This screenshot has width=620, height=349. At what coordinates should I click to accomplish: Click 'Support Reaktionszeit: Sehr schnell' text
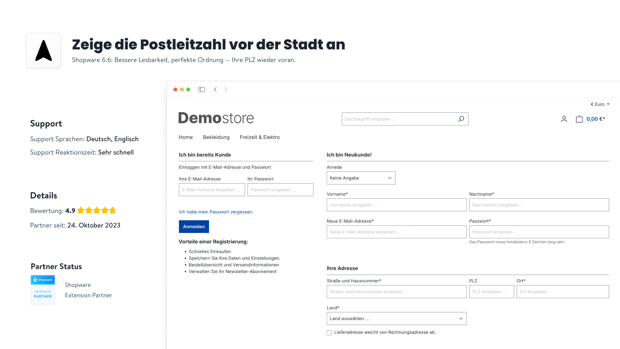[x=82, y=152]
